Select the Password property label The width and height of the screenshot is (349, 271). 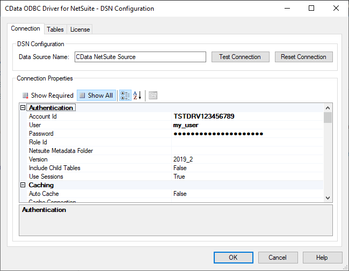pyautogui.click(x=41, y=134)
